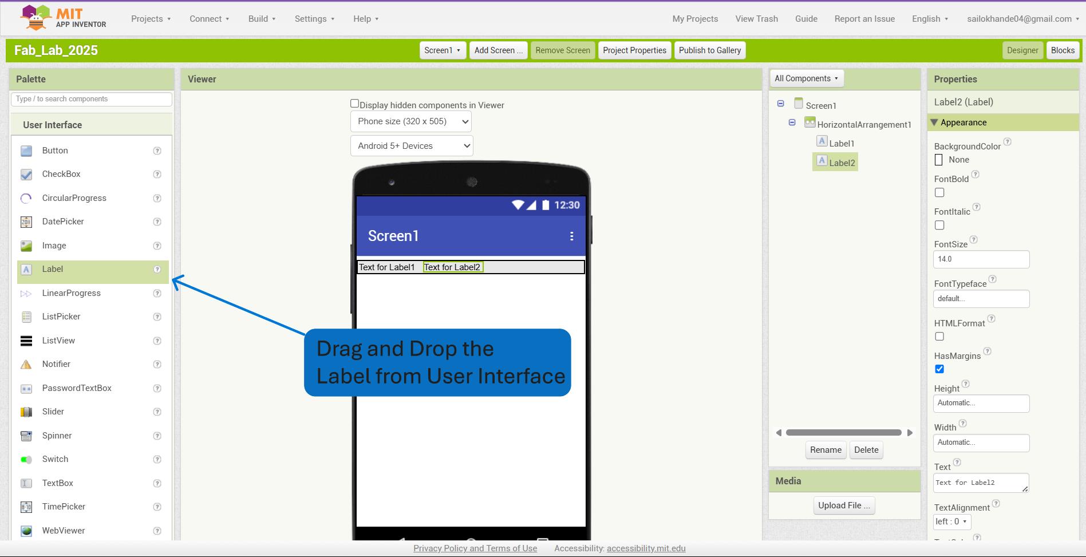This screenshot has width=1086, height=557.
Task: Select the WebViewer component icon
Action: (x=26, y=531)
